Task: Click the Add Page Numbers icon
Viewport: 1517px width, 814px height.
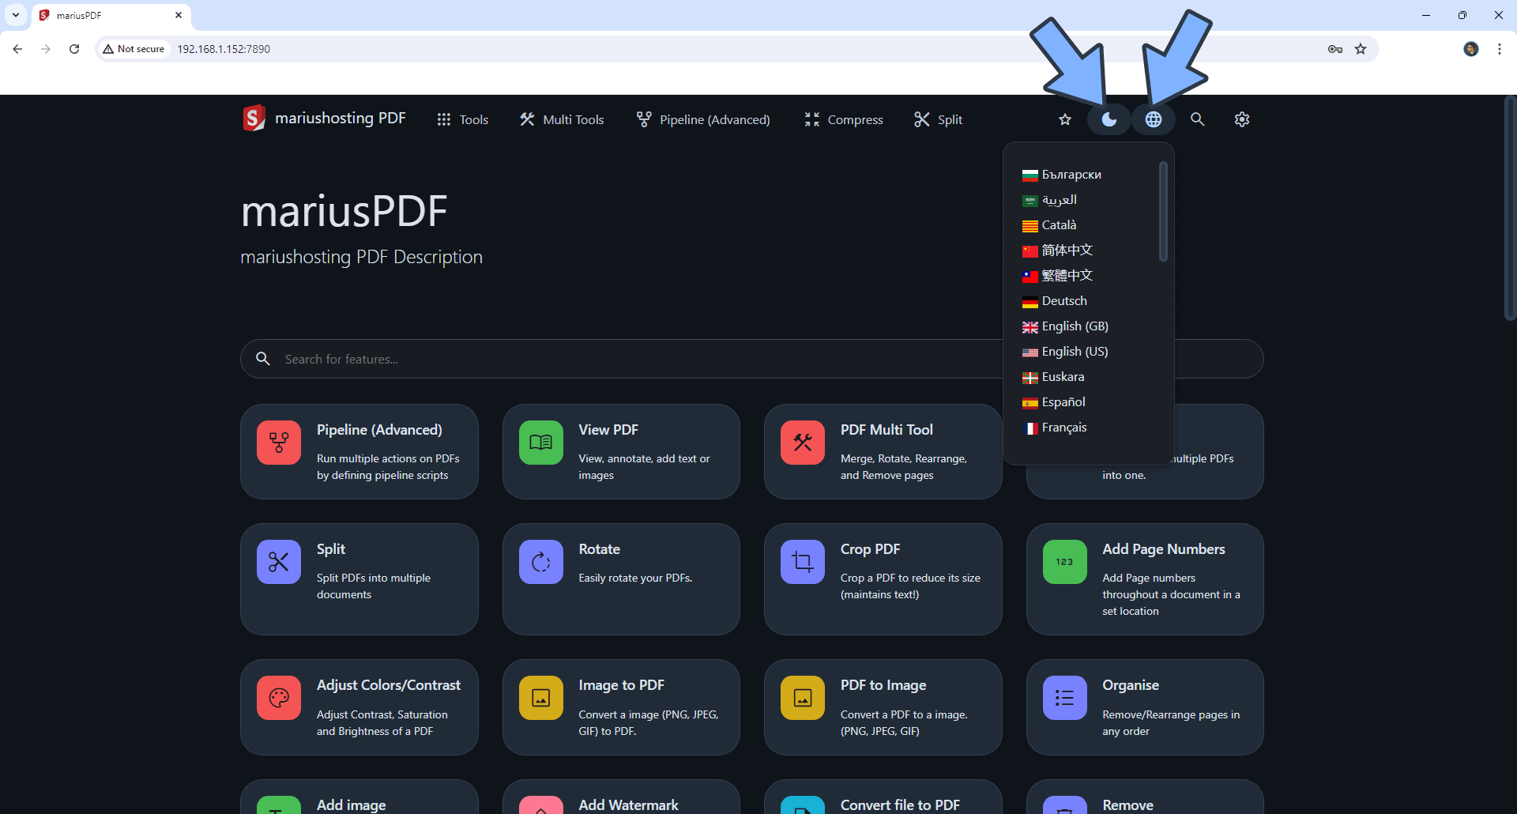Action: (1065, 562)
